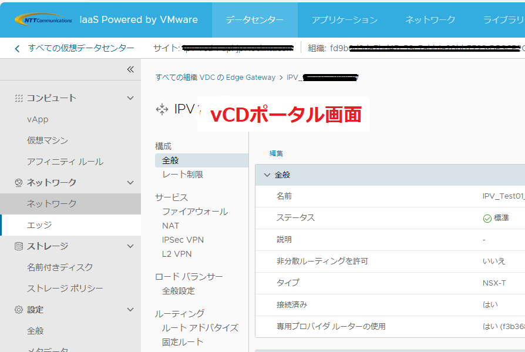Open NAT service settings

(170, 226)
